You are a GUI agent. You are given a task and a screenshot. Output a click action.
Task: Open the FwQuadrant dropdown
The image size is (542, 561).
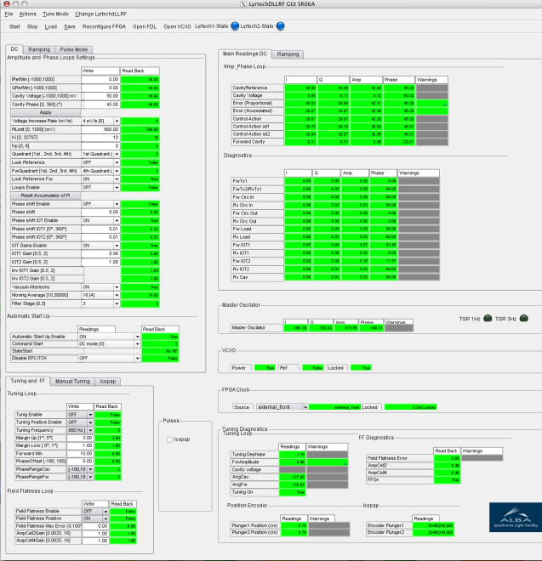click(100, 171)
